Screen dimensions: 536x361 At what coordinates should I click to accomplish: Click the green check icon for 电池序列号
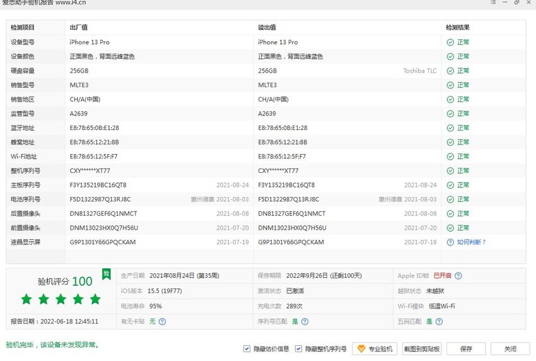[x=450, y=199]
